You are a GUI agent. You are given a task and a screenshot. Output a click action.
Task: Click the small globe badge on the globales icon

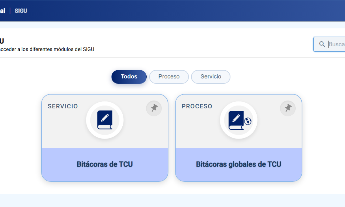[248, 121]
